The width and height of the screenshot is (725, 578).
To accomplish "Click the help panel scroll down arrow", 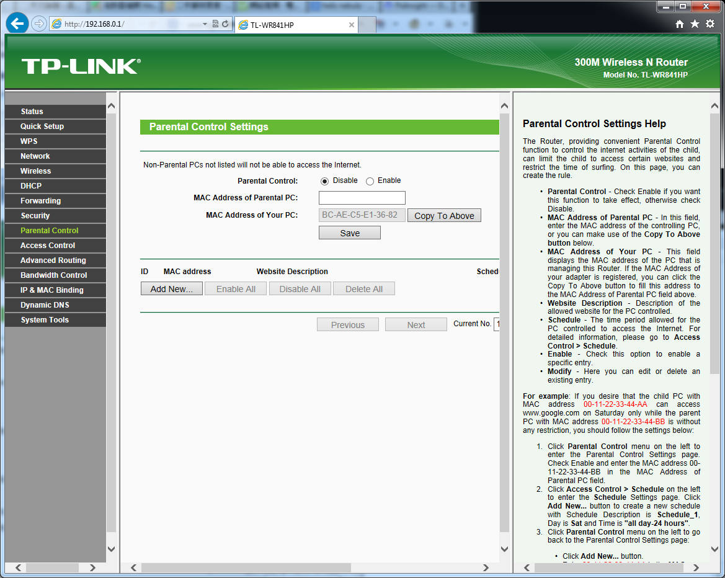I will pyautogui.click(x=714, y=549).
